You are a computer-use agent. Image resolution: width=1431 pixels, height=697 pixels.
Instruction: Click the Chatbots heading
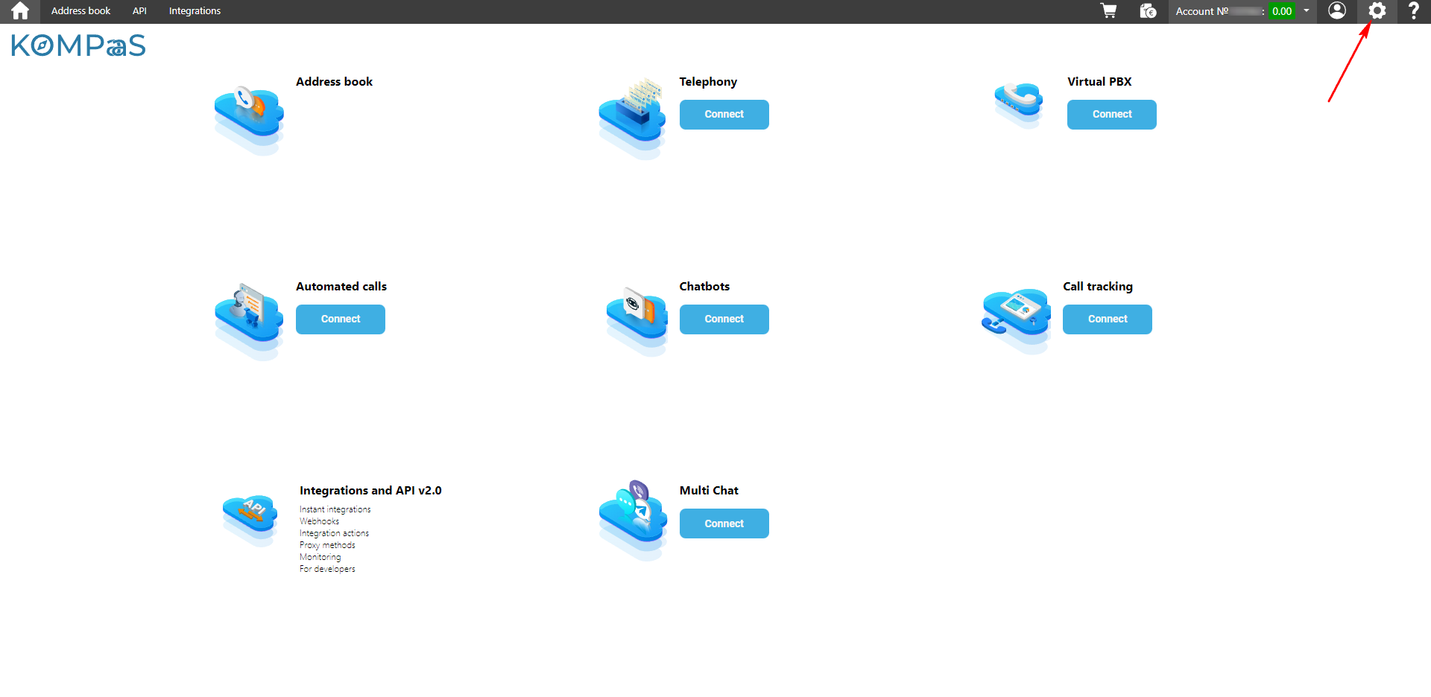point(704,287)
